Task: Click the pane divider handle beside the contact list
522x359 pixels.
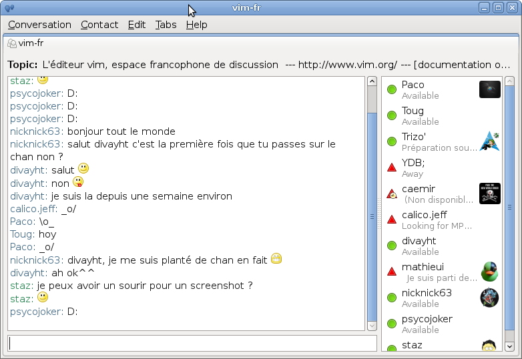Action: pyautogui.click(x=379, y=216)
